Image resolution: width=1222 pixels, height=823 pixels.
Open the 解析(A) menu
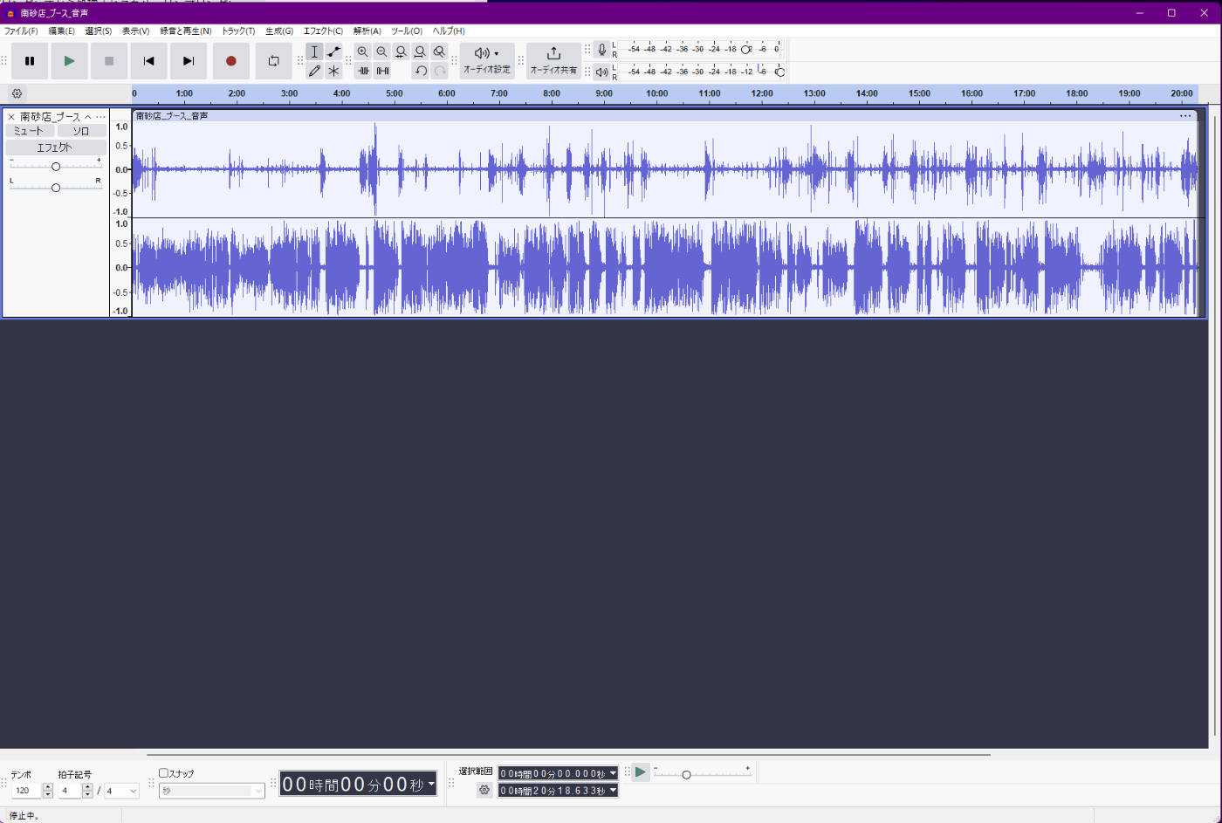367,31
